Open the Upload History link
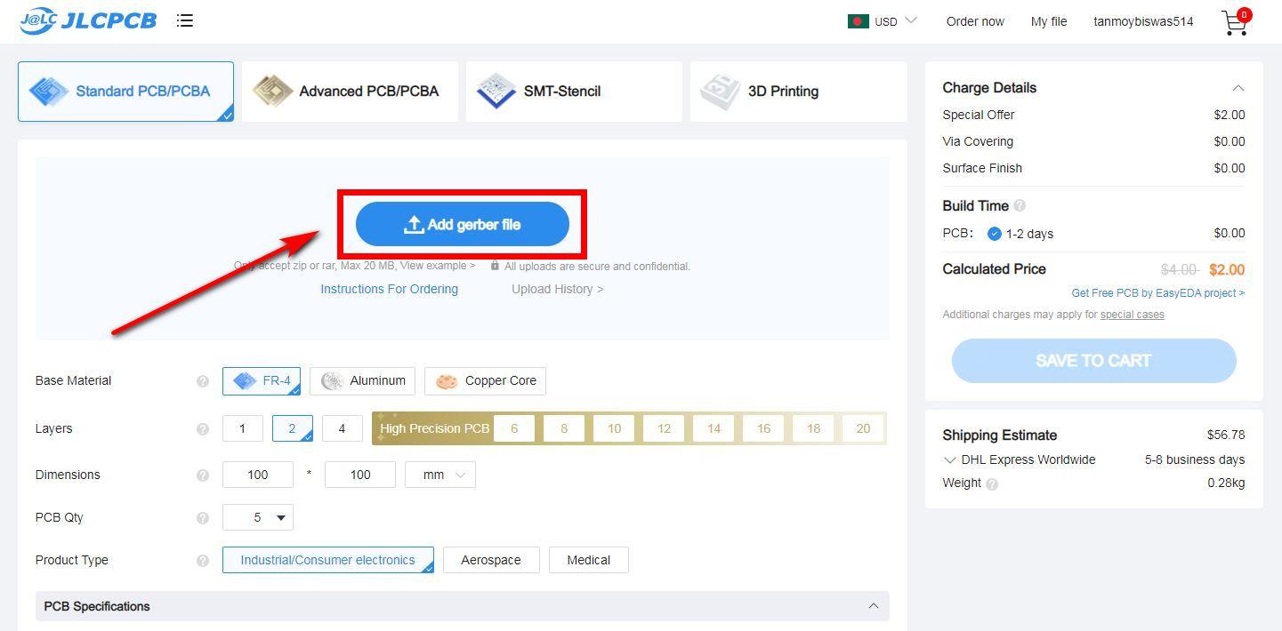The height and width of the screenshot is (631, 1282). pyautogui.click(x=558, y=289)
